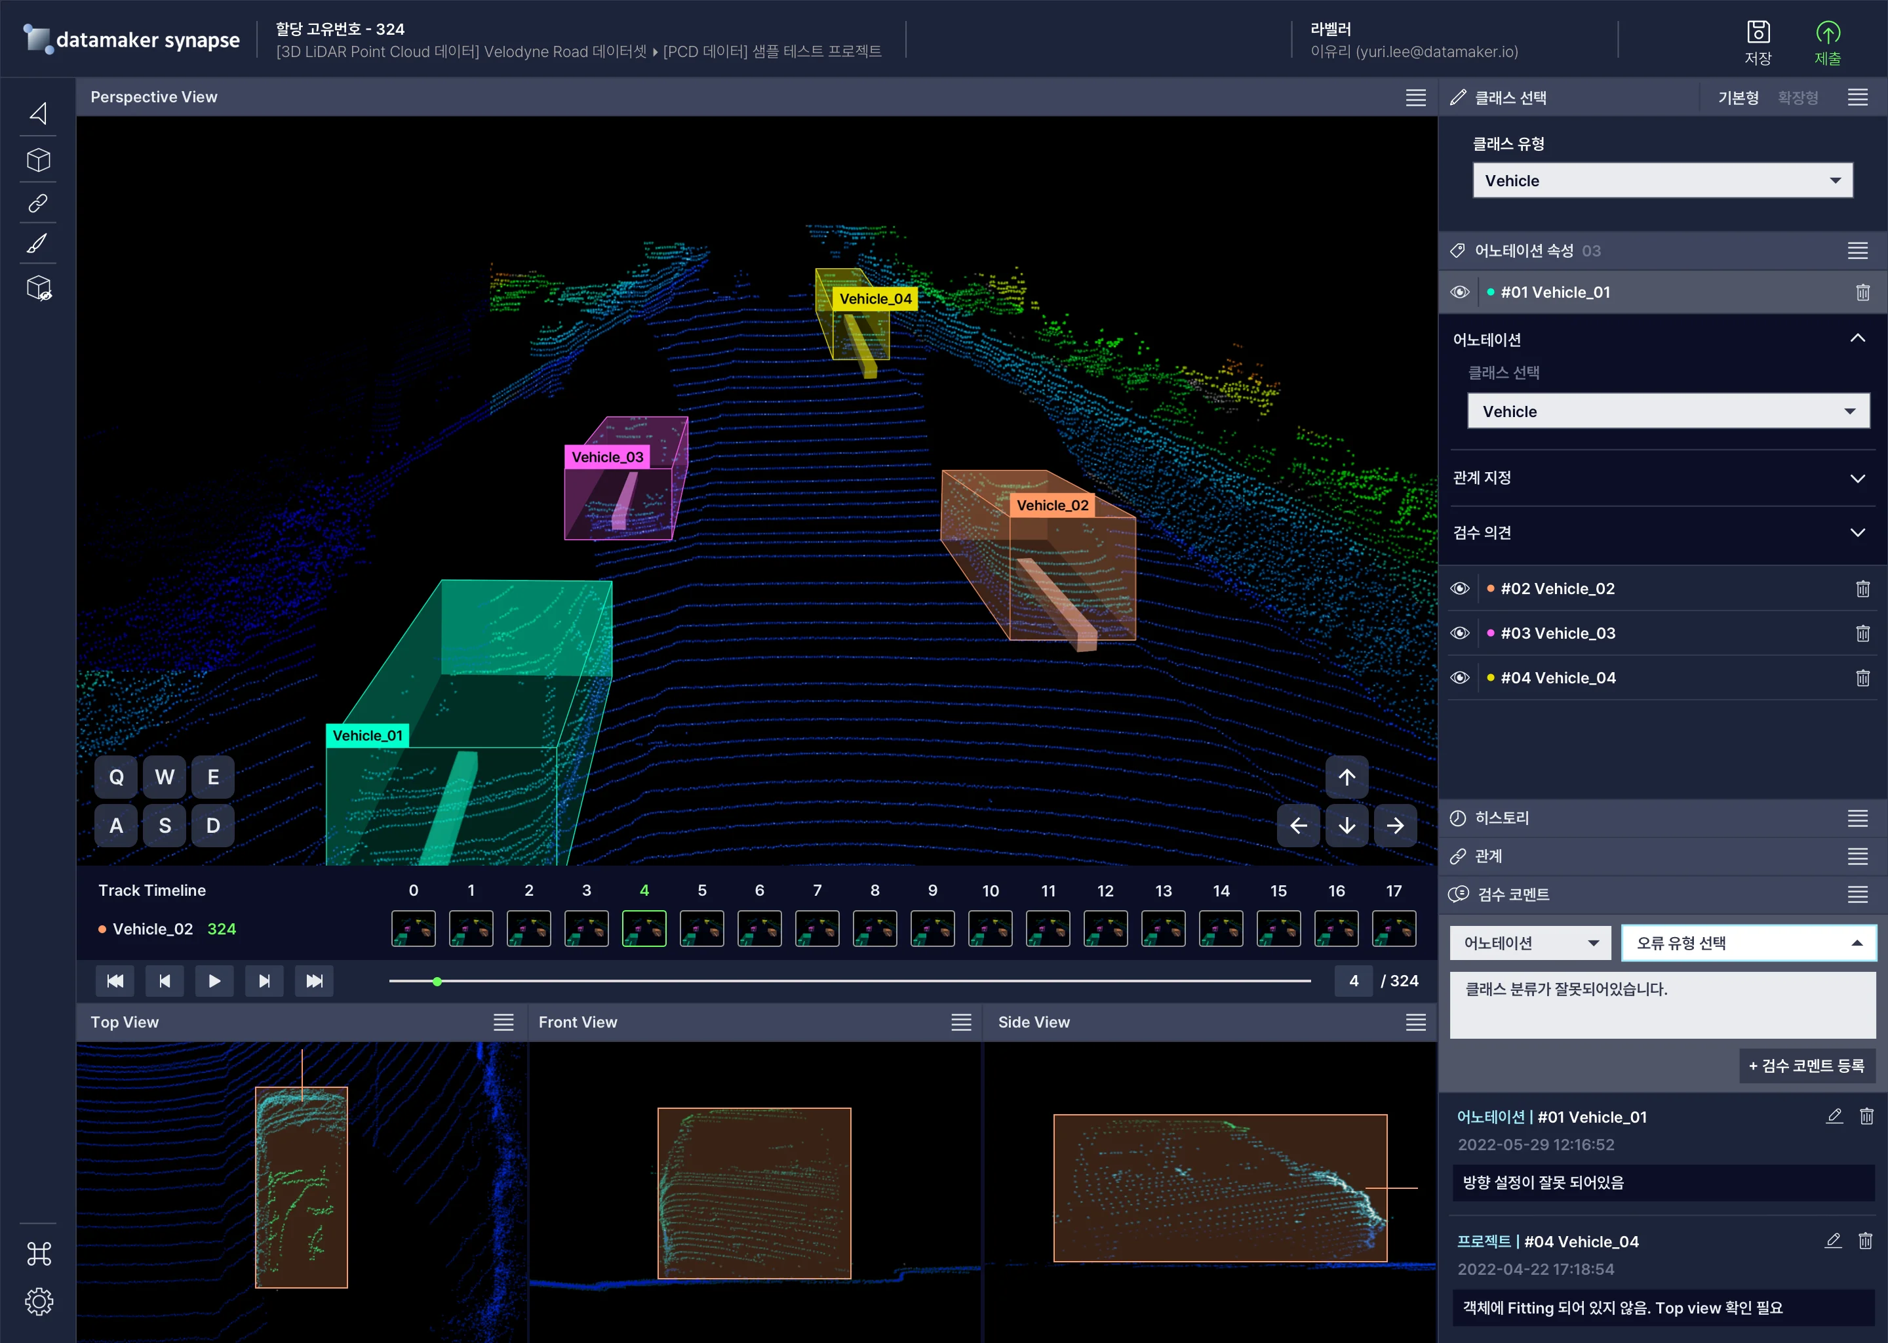The height and width of the screenshot is (1343, 1888).
Task: Toggle cuboid visibility tool in sidebar
Action: coord(39,288)
